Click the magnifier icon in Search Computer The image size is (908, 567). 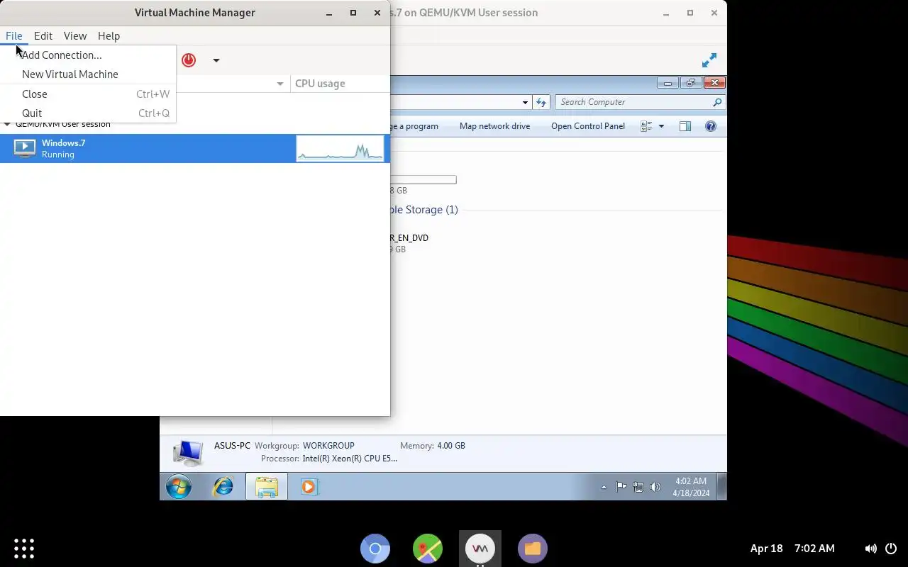click(717, 102)
